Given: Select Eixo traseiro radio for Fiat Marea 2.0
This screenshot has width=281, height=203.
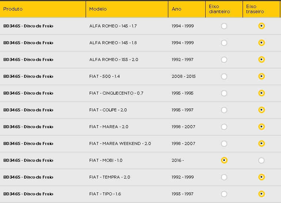Looking at the screenshot, I should [x=262, y=127].
